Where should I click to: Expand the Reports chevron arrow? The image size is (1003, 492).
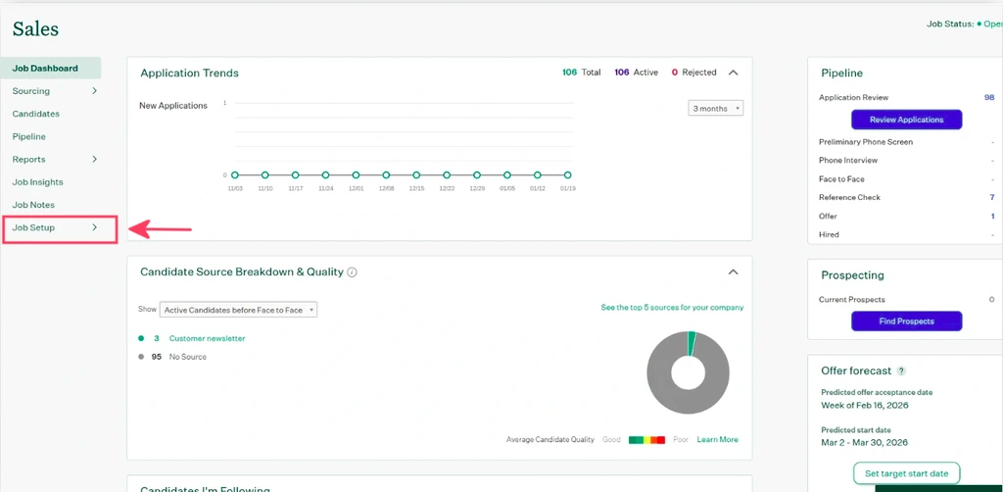pos(95,159)
